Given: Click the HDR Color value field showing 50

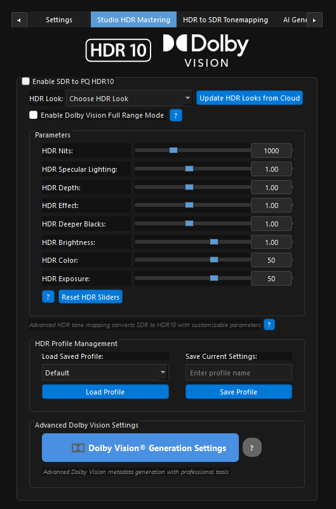Looking at the screenshot, I should (271, 260).
